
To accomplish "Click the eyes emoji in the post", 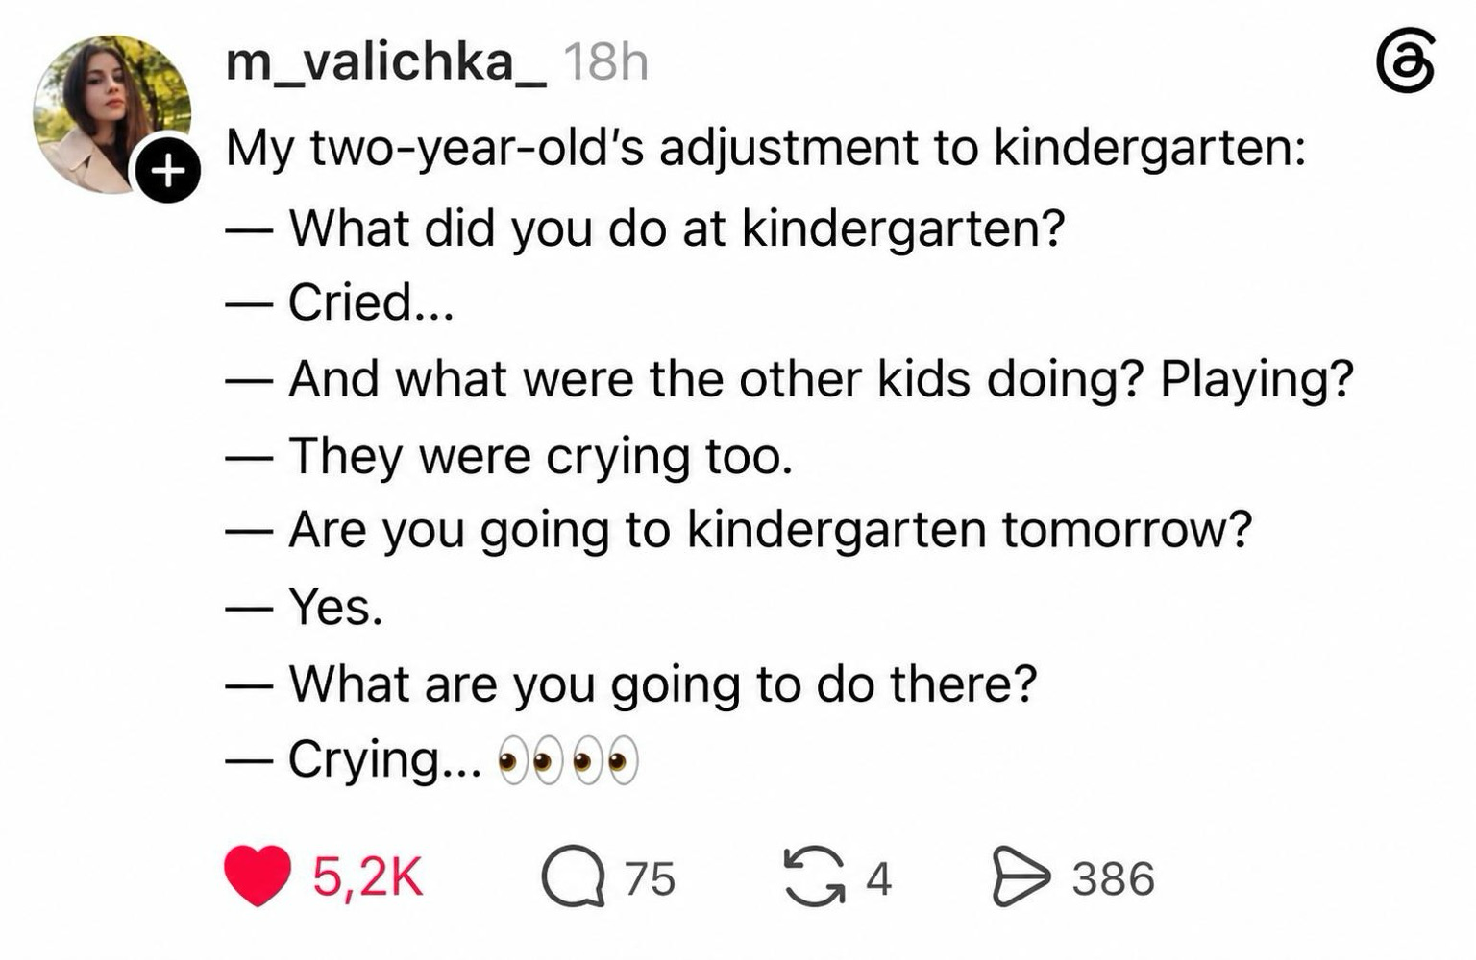I will [568, 762].
